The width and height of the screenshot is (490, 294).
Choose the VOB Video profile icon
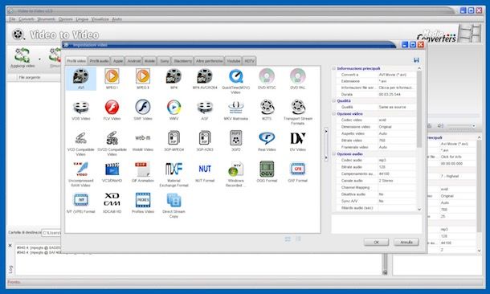point(80,107)
